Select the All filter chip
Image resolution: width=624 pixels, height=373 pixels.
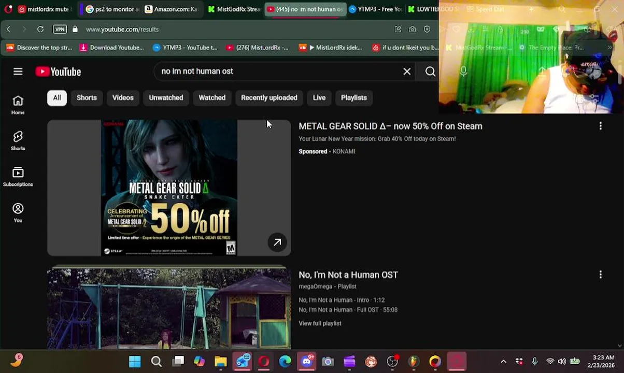tap(57, 97)
